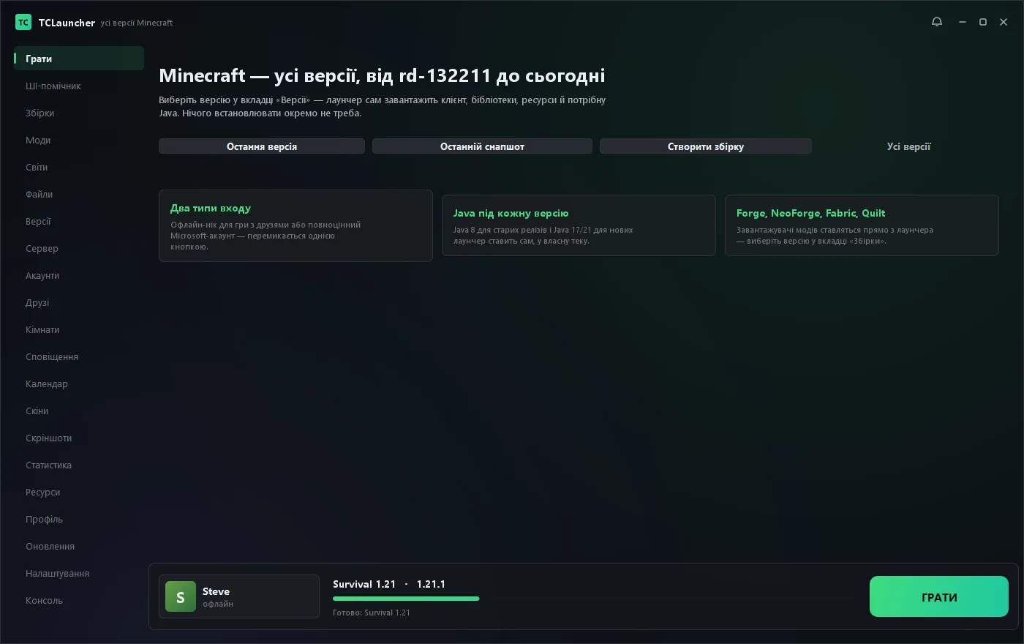View Статистика in the sidebar
Viewport: 1024px width, 644px height.
[79, 465]
